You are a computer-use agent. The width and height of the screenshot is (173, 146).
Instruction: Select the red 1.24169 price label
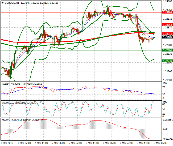pos(168,12)
